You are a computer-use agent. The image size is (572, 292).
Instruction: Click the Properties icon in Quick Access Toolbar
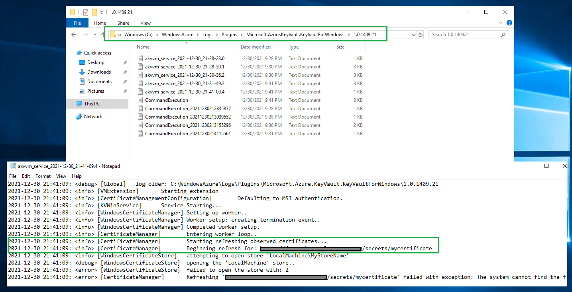point(85,12)
